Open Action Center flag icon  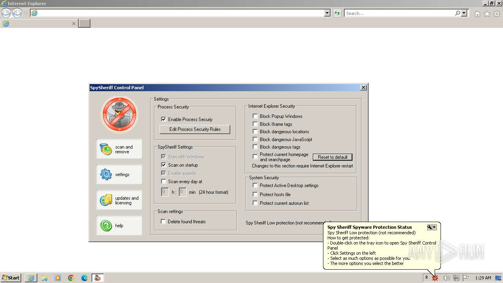(x=466, y=278)
